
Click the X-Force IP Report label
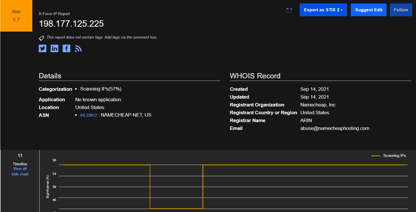54,14
